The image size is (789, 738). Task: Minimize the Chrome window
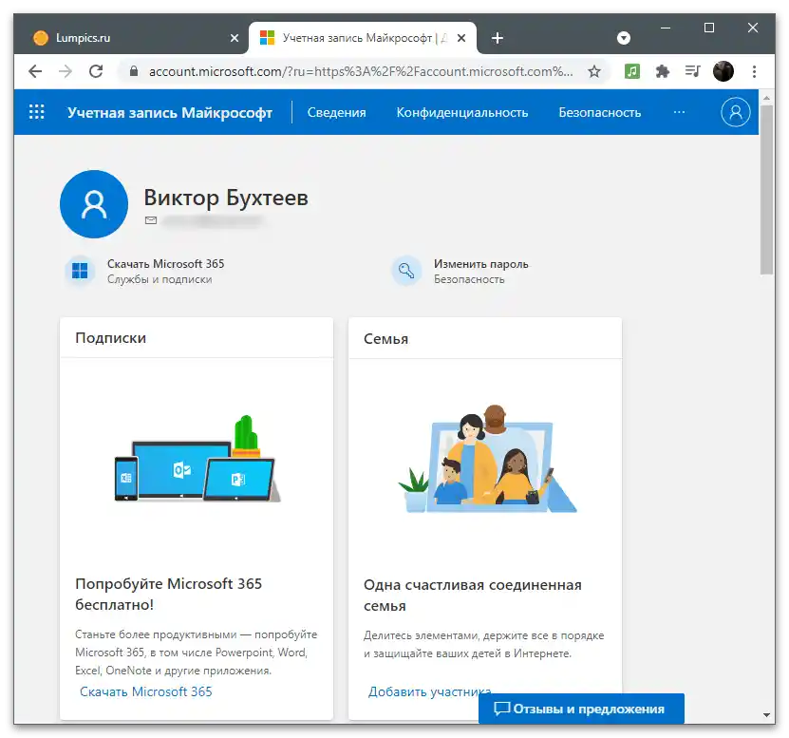point(666,28)
